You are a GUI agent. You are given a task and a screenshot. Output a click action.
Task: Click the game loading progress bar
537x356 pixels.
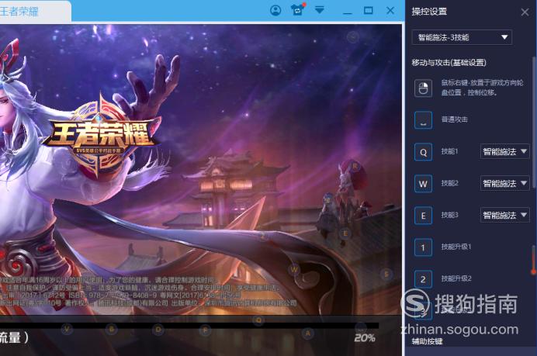[x=189, y=326]
